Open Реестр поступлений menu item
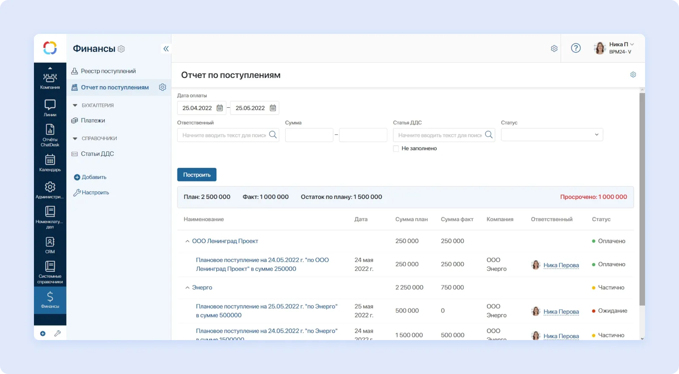679x374 pixels. click(x=108, y=71)
